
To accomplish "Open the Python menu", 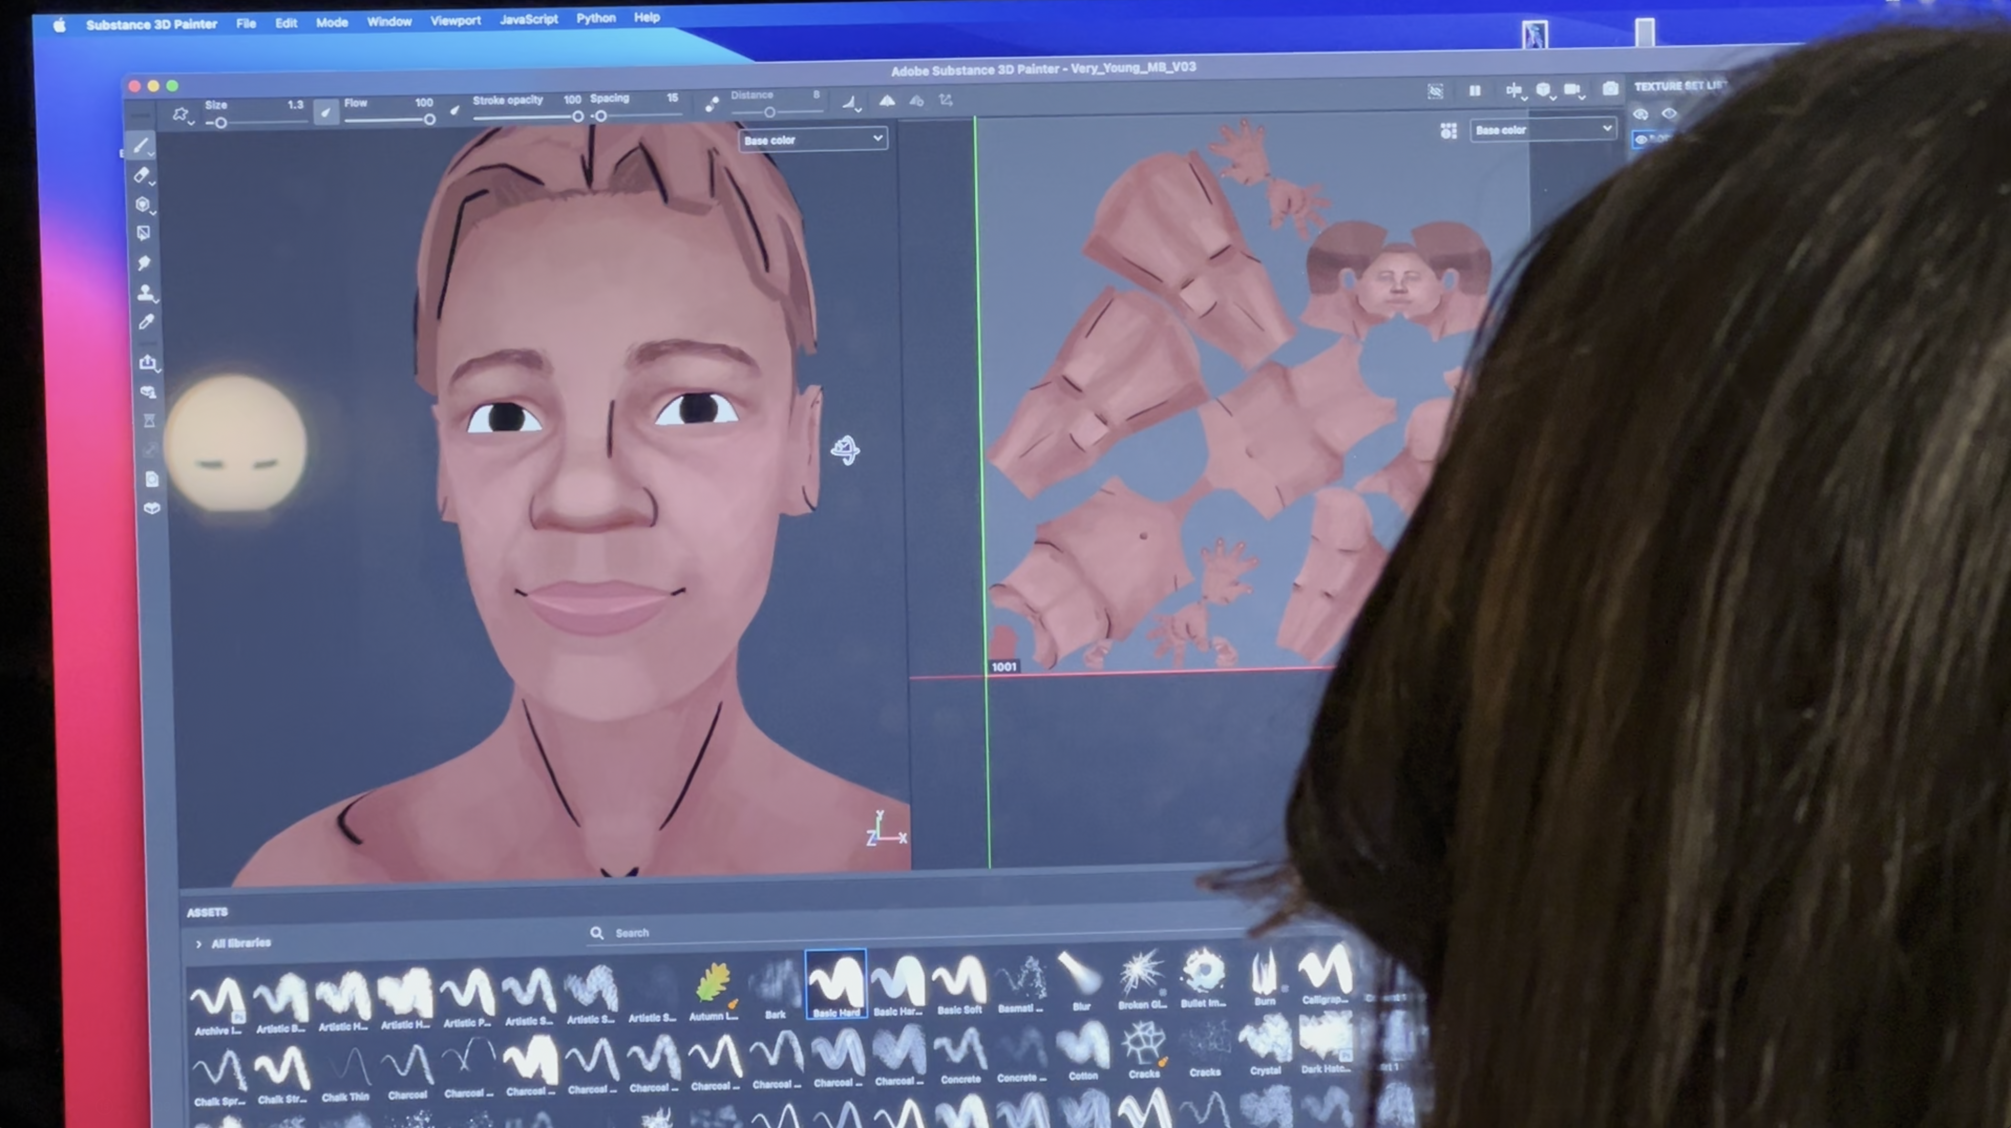I will coord(596,18).
